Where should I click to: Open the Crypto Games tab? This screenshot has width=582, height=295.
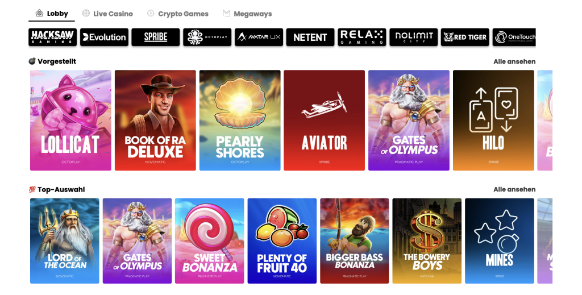coord(177,14)
